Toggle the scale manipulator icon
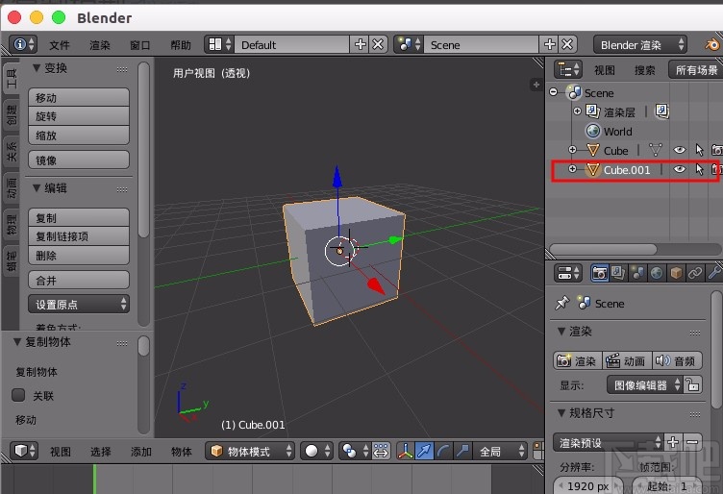 (x=462, y=451)
